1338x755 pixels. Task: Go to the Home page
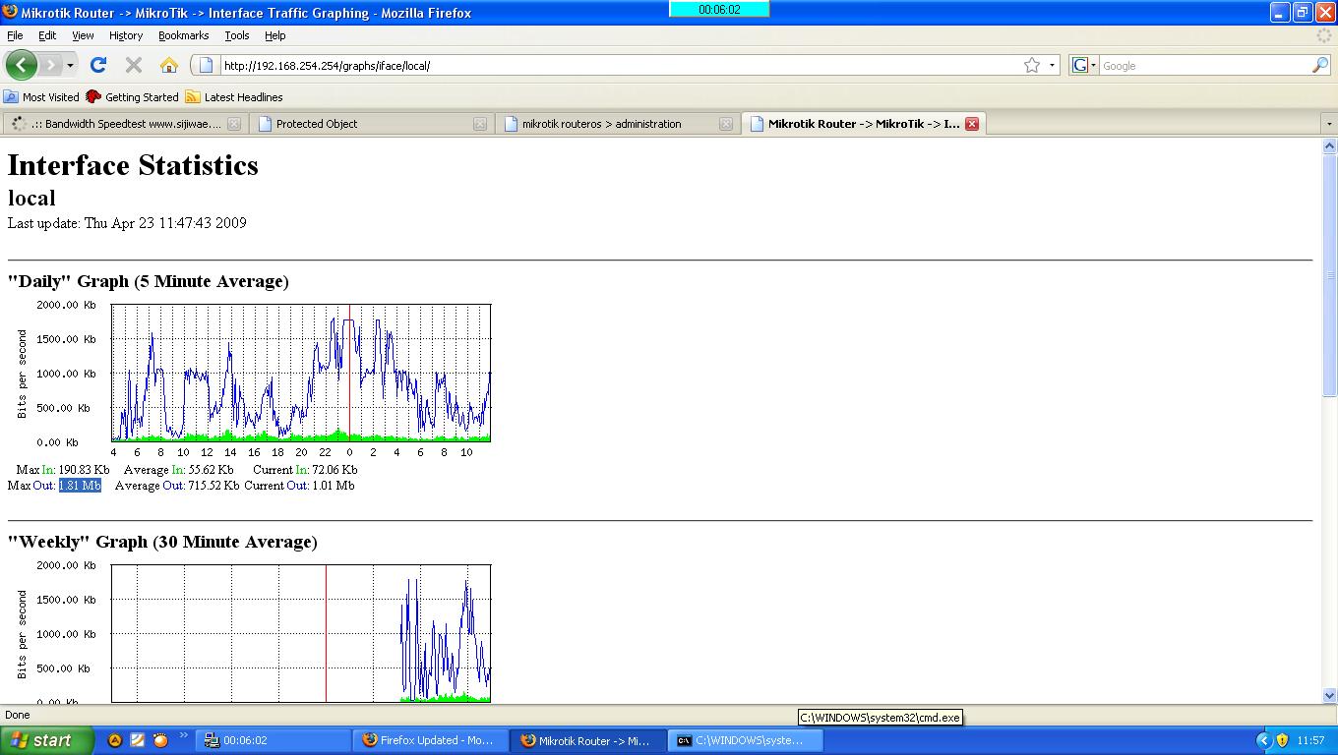(169, 65)
